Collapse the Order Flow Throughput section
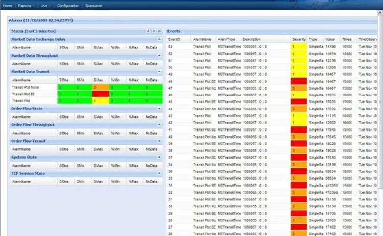This screenshot has height=236, width=383. 159,124
